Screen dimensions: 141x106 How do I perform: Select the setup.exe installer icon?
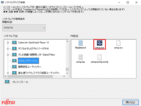click(99, 43)
